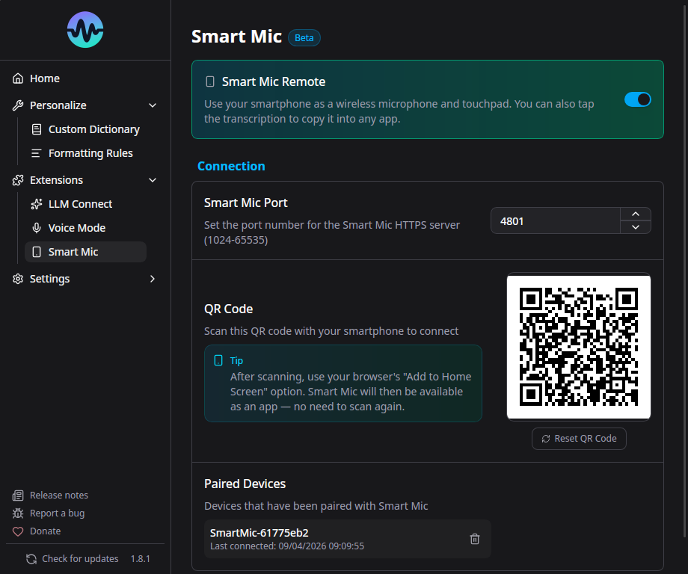
Task: Click the Smart Mic smartphone icon
Action: click(x=35, y=252)
